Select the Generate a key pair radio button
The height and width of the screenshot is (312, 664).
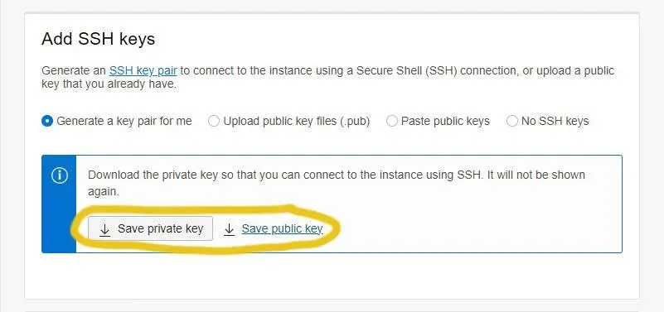(x=47, y=122)
